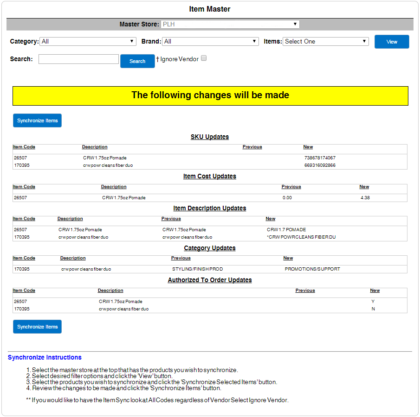Click item code 26507 in SKU Updates

[x=20, y=158]
